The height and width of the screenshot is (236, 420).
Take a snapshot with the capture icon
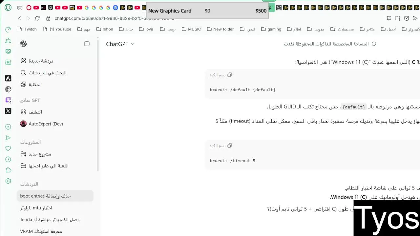pos(398,18)
